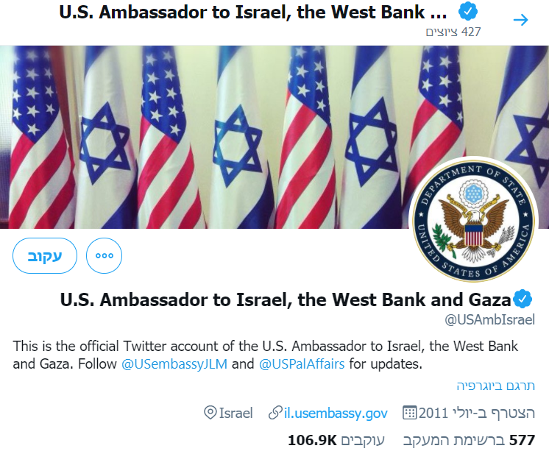View the 106.9K followers list
Image resolution: width=549 pixels, height=454 pixels.
pos(336,440)
